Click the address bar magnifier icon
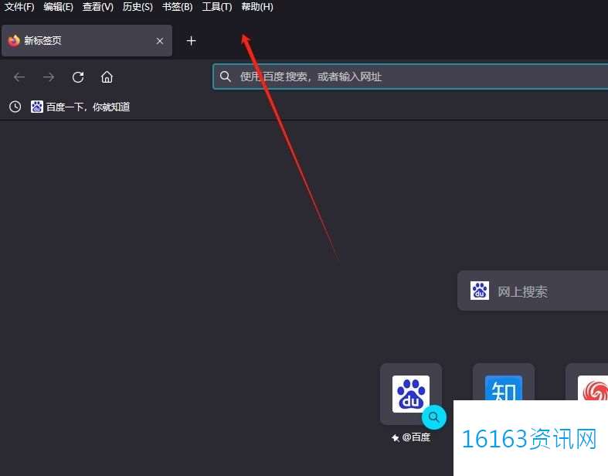 (226, 76)
